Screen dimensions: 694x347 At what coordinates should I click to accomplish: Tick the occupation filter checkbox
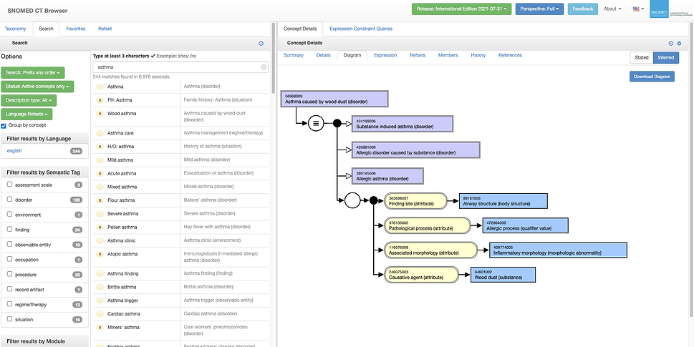10,260
